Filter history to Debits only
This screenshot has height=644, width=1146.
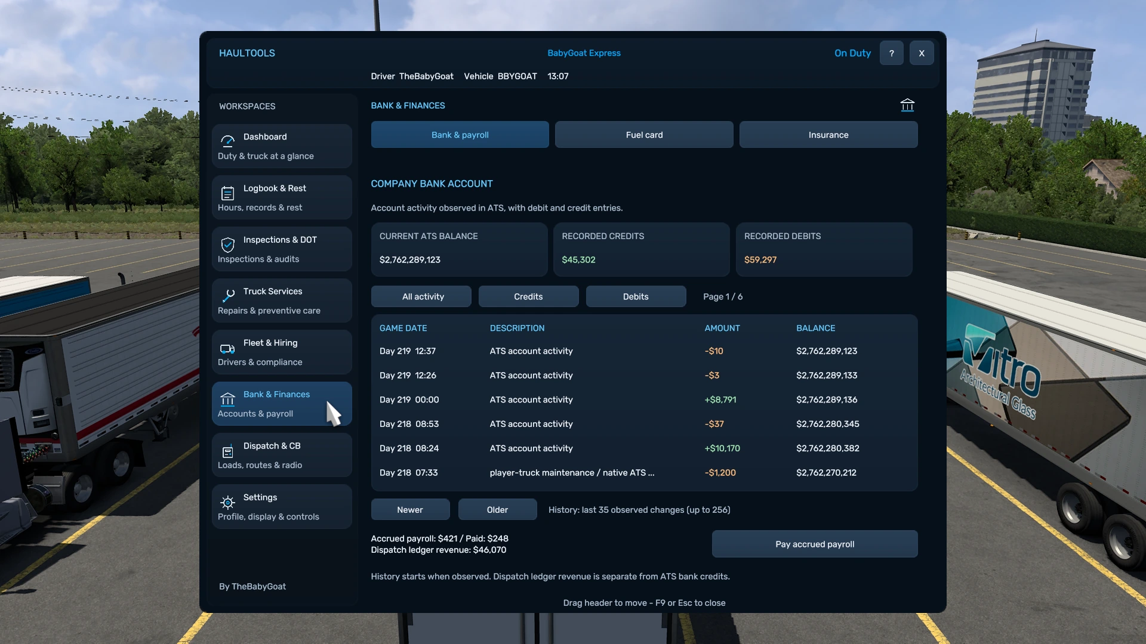[636, 296]
